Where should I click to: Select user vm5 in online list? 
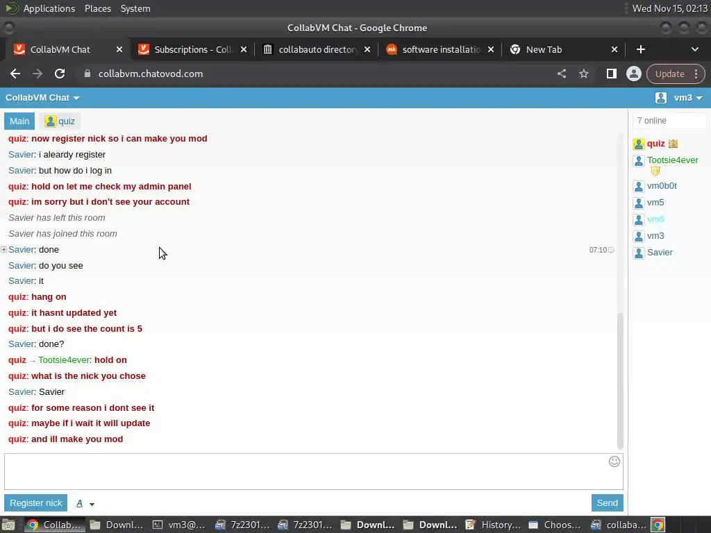tap(655, 203)
